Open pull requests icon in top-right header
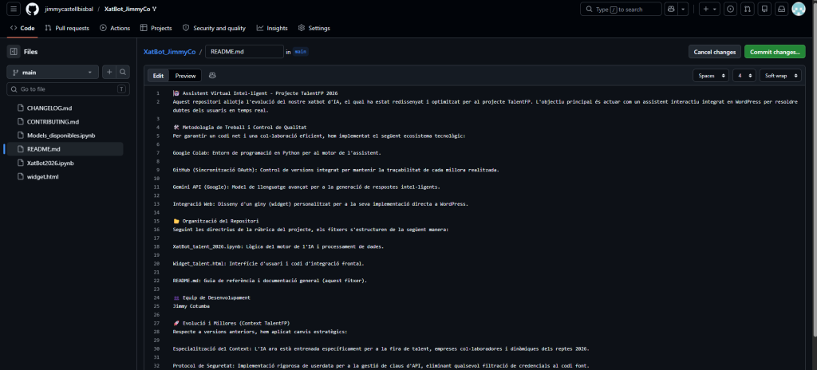Screen dimensions: 817x370 pyautogui.click(x=748, y=9)
